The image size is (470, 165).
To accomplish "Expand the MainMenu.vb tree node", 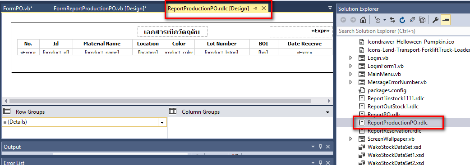I will coord(351,74).
